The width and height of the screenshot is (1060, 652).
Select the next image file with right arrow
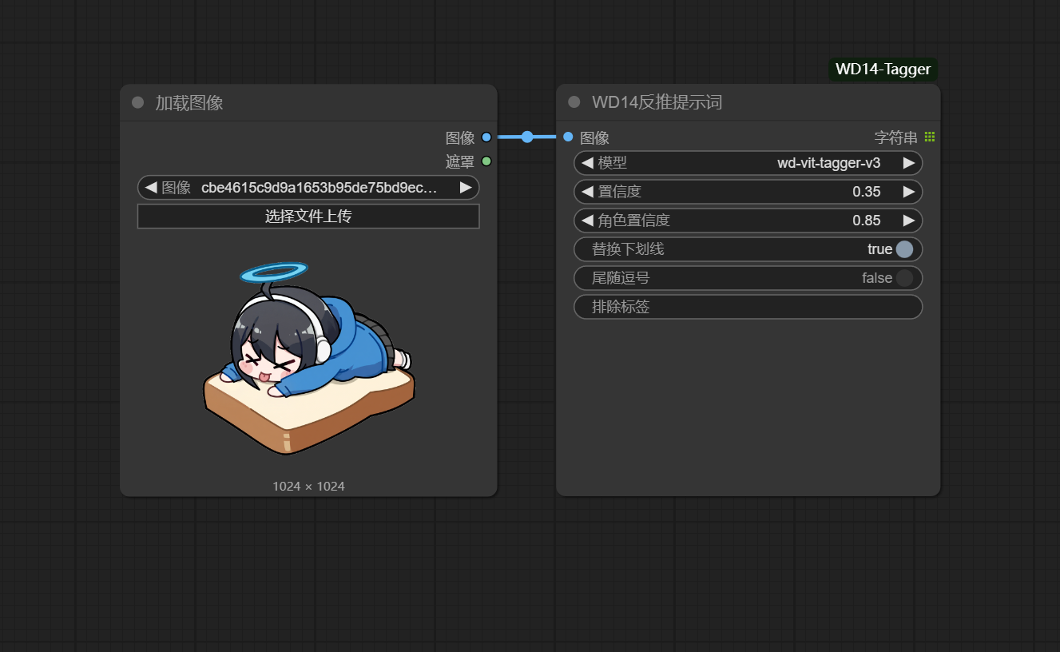pyautogui.click(x=466, y=188)
